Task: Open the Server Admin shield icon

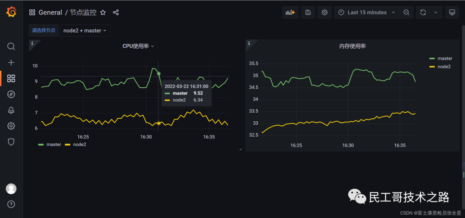Action: (11, 142)
